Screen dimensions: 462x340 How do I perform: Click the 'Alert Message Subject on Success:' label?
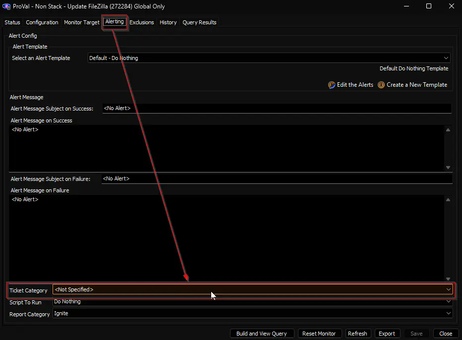[x=52, y=109]
